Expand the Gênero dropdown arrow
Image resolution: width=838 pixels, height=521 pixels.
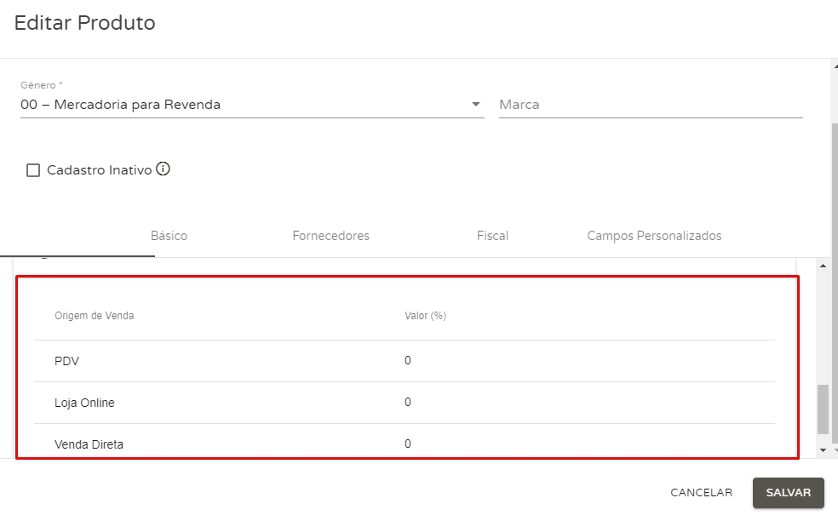point(475,105)
